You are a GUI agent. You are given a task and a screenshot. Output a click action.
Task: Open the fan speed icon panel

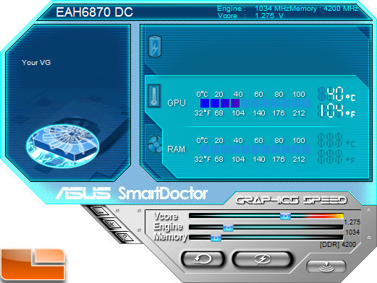(x=155, y=144)
